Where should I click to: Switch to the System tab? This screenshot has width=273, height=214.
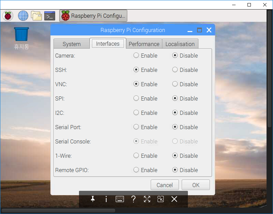tap(72, 44)
